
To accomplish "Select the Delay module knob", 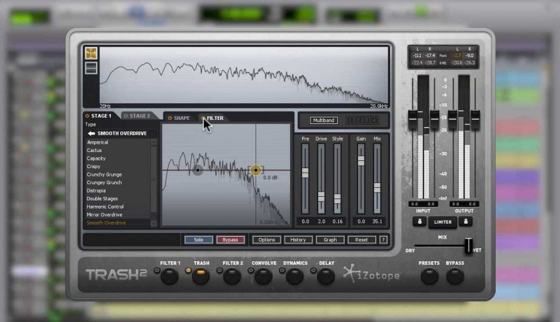I will 326,277.
